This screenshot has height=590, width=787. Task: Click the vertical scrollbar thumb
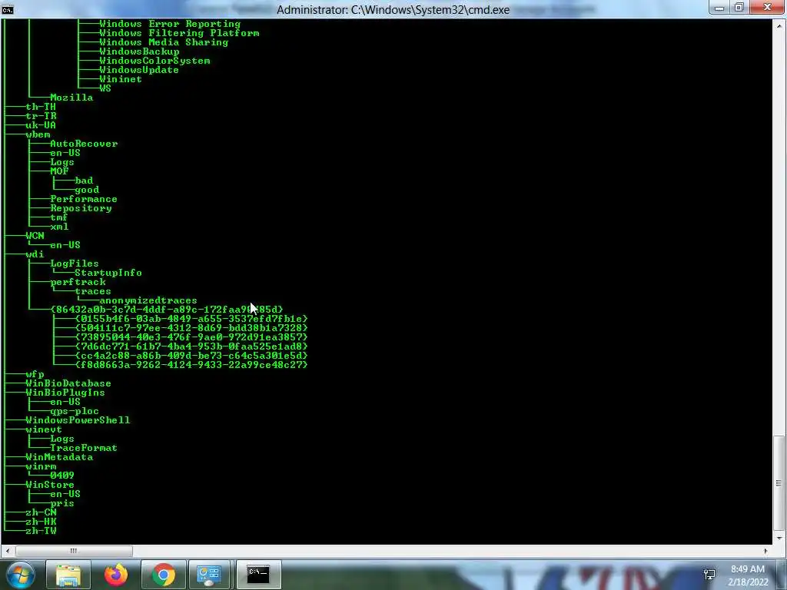pos(779,483)
